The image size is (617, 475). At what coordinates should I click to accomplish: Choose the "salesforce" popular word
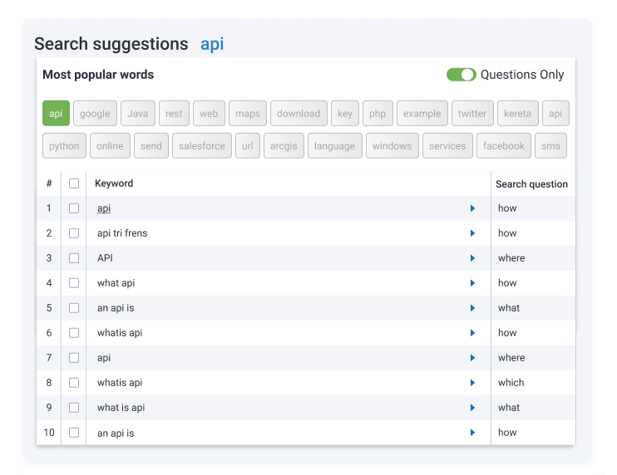(202, 146)
